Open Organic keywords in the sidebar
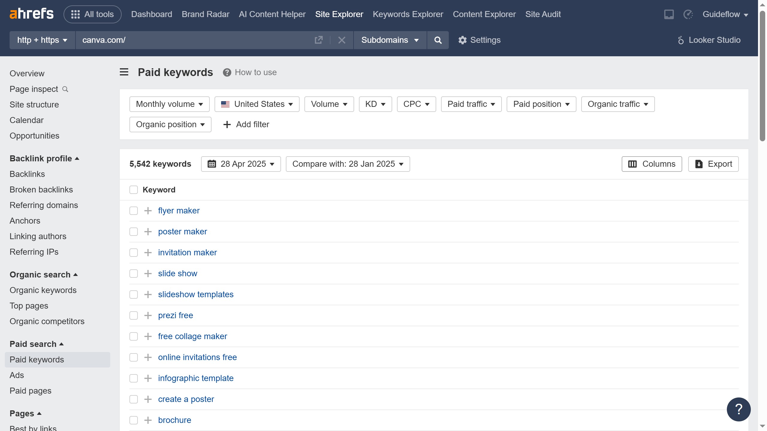Image resolution: width=767 pixels, height=431 pixels. tap(43, 290)
